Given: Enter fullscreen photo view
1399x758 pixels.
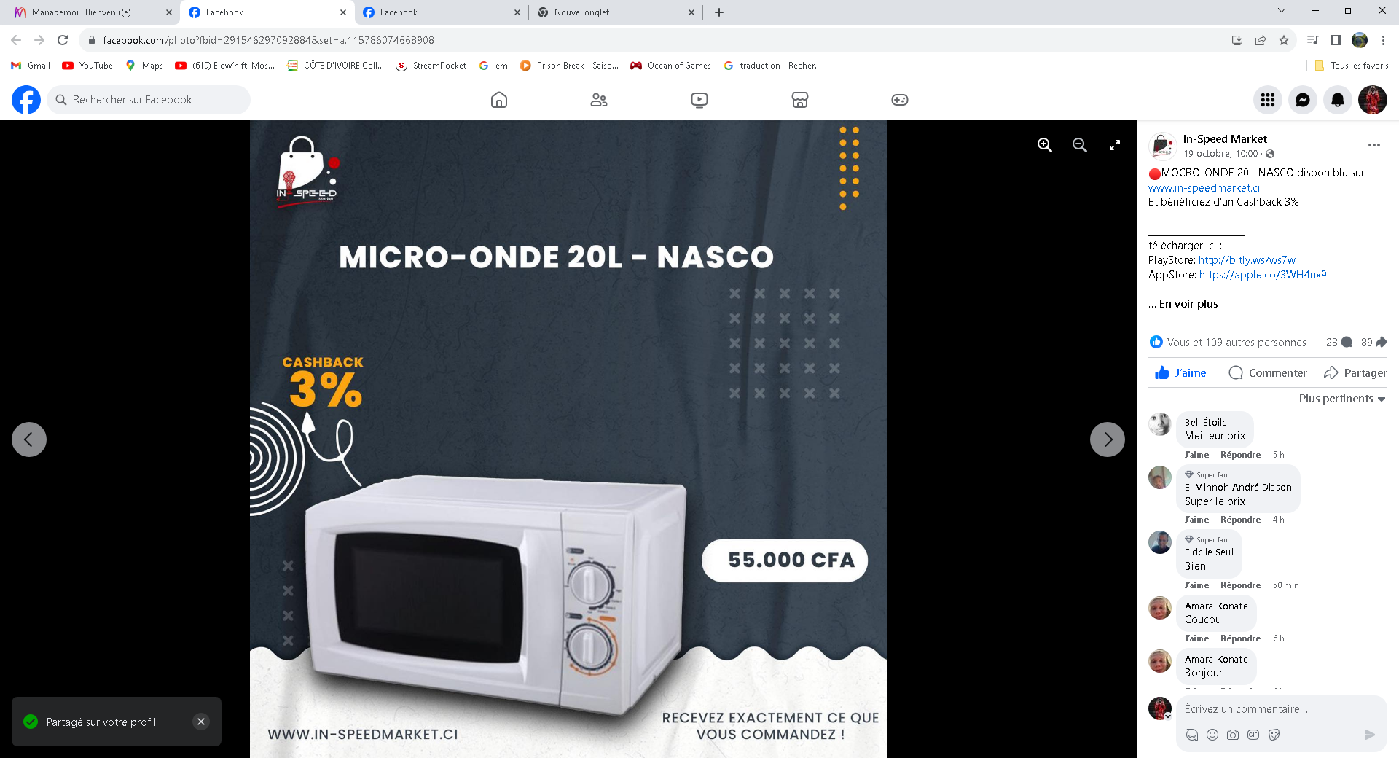Looking at the screenshot, I should pos(1115,145).
